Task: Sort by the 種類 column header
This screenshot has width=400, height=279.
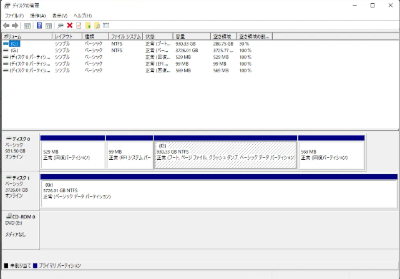Action: tap(95, 36)
